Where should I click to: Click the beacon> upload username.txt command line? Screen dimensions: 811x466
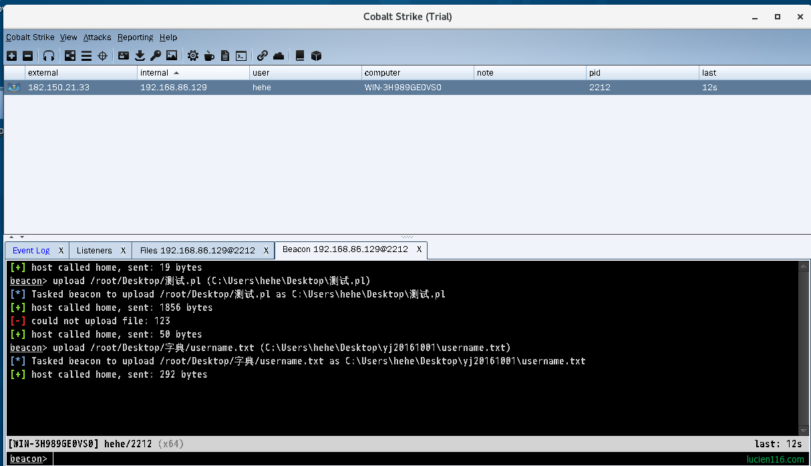(261, 348)
